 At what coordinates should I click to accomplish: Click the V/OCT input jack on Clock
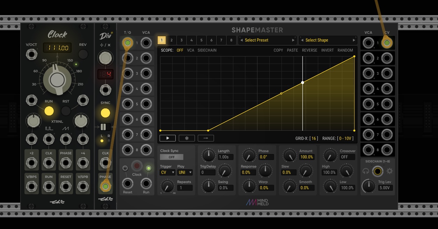click(32, 55)
